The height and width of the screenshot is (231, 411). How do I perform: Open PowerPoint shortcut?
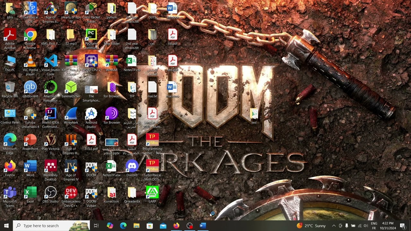click(30, 142)
